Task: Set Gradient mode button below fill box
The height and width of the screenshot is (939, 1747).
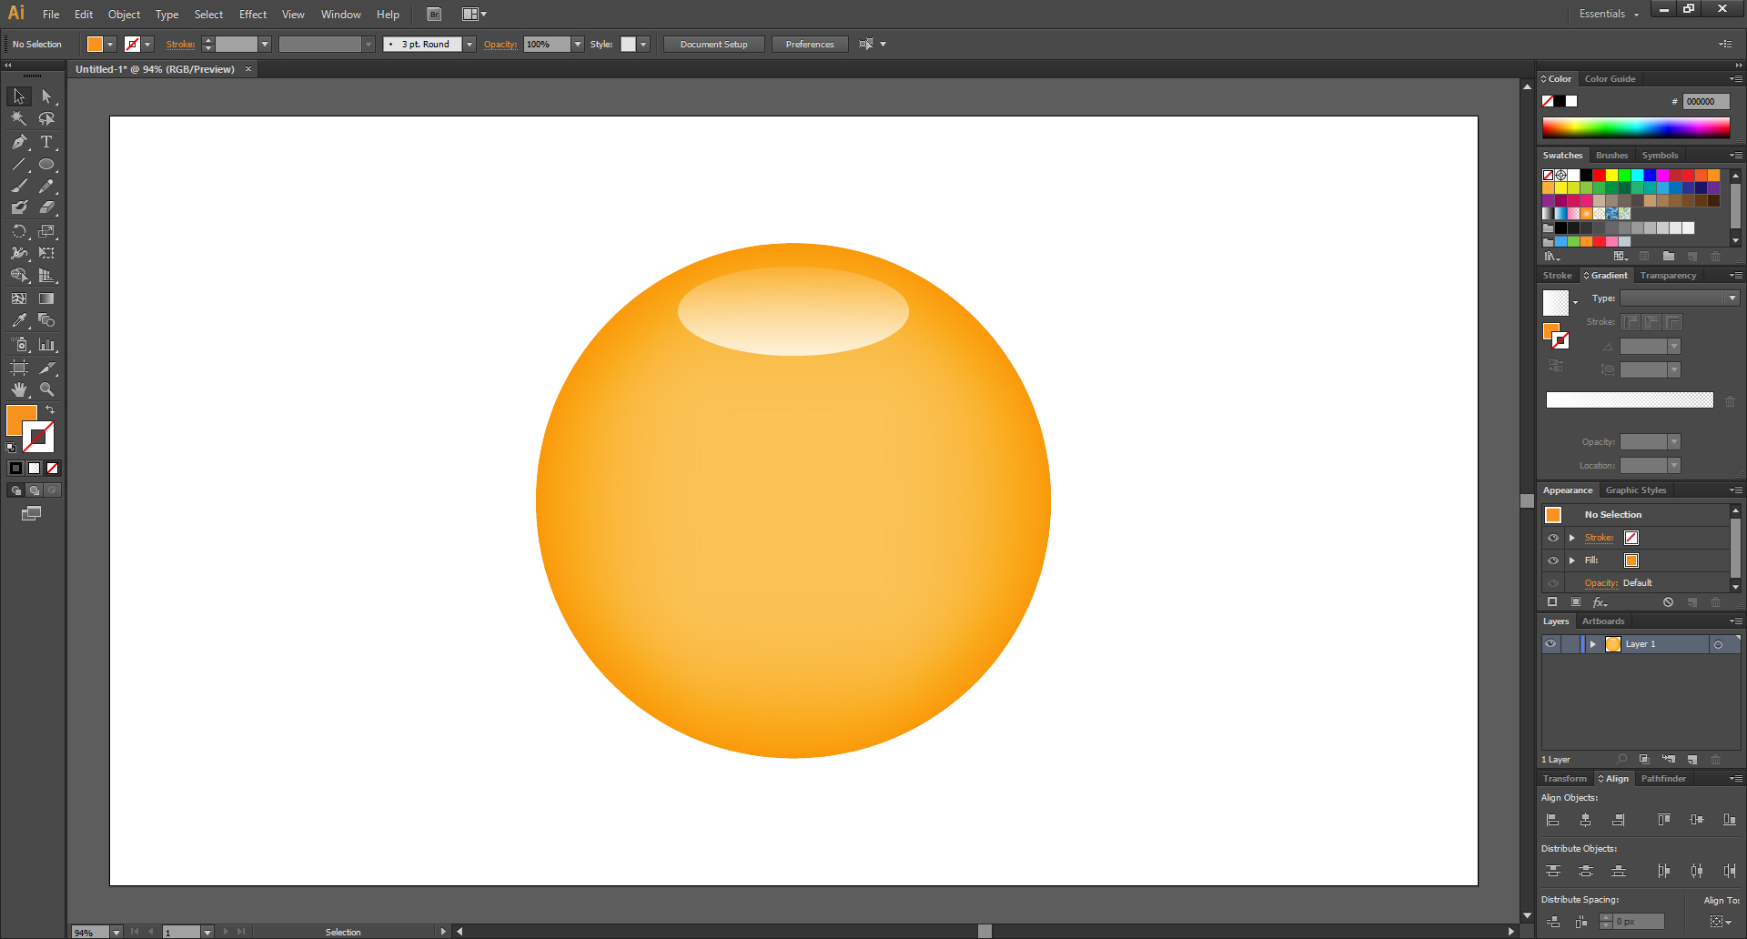Action: tap(34, 469)
